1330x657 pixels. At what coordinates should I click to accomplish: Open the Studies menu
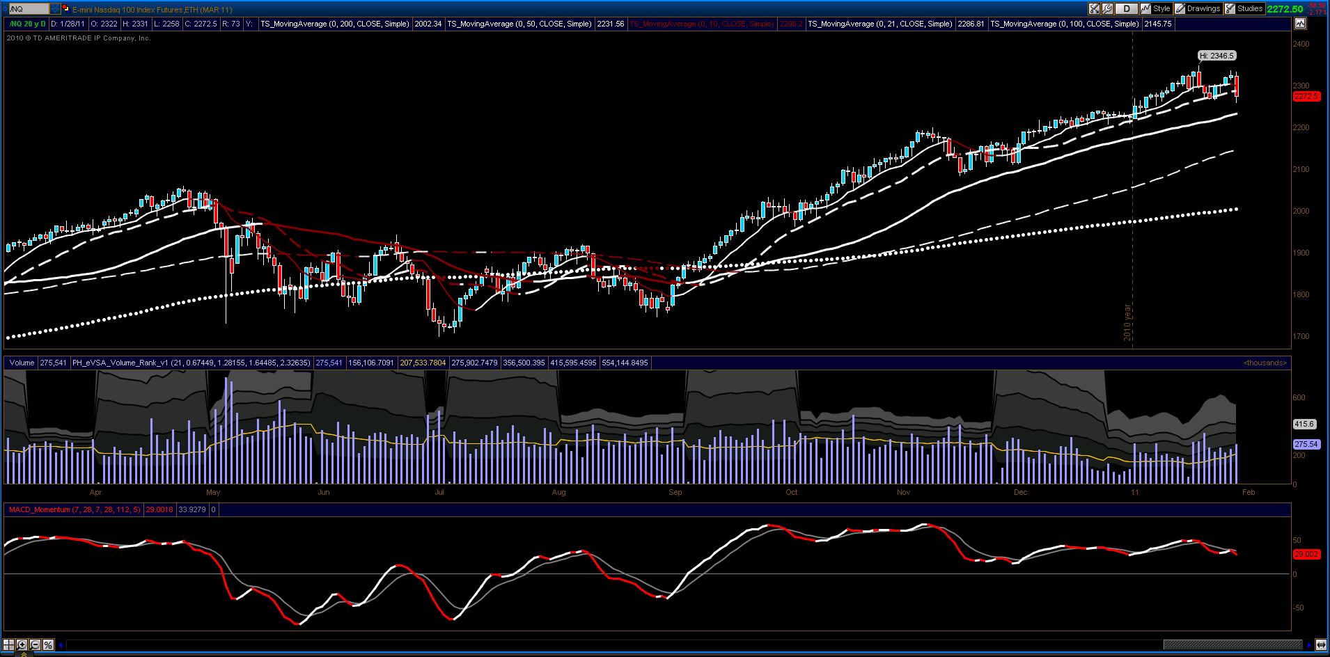coord(1244,9)
